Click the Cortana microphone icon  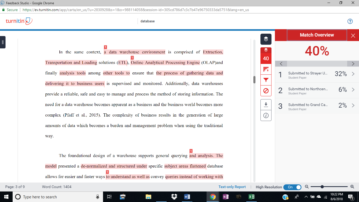coord(98,197)
